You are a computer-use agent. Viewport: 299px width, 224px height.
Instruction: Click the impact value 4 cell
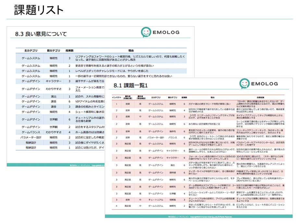click(x=117, y=206)
